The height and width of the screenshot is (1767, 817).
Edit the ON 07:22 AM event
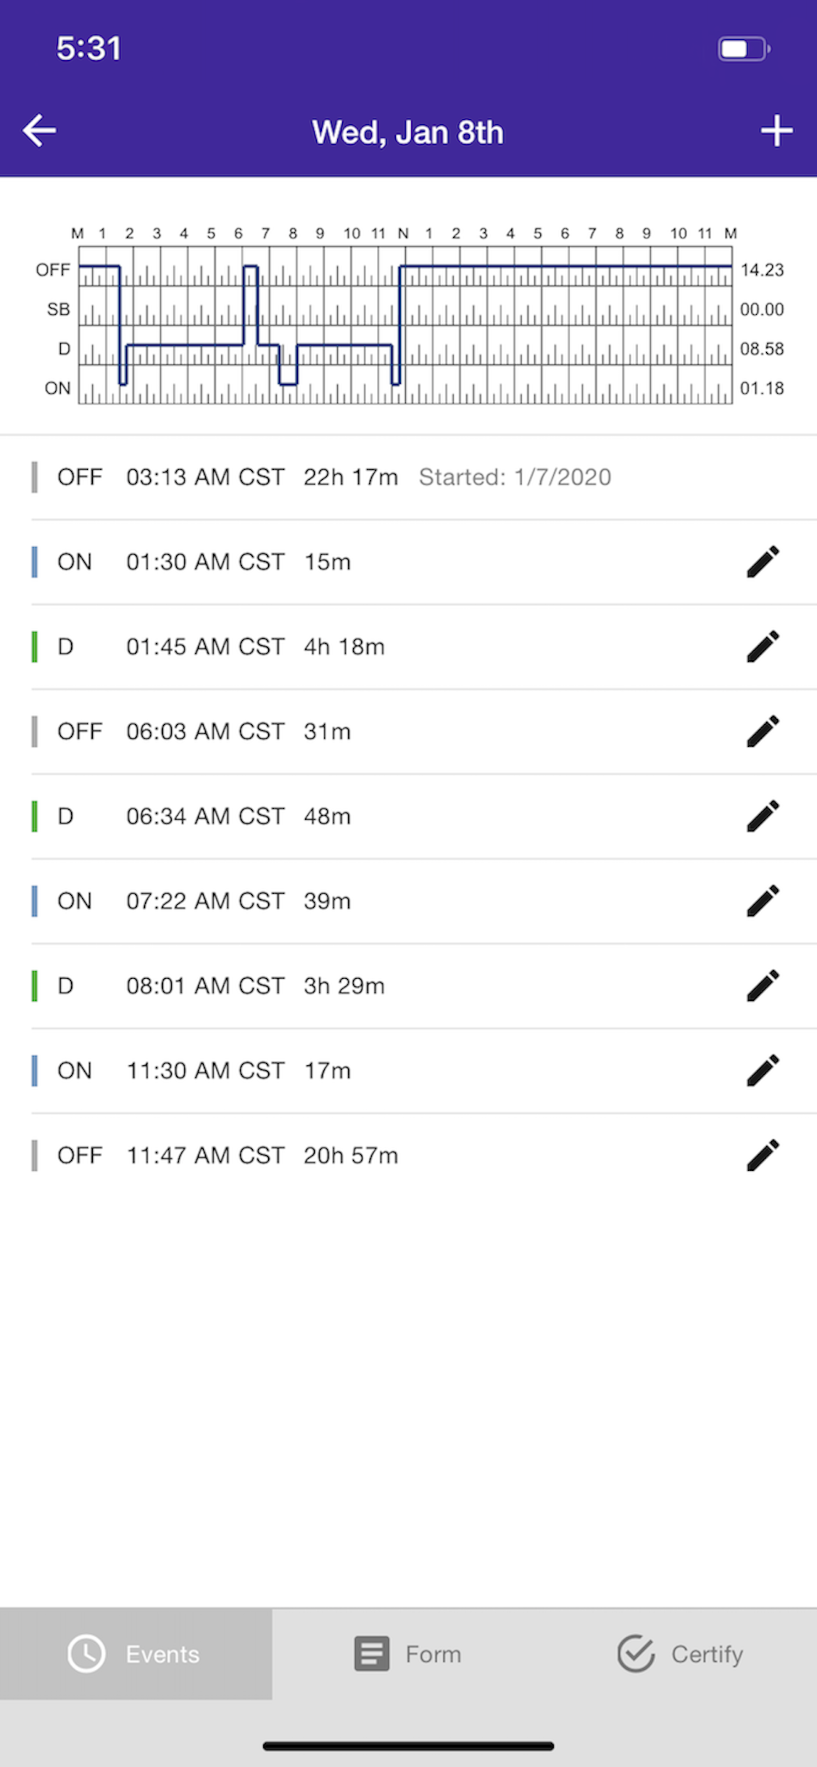coord(763,901)
